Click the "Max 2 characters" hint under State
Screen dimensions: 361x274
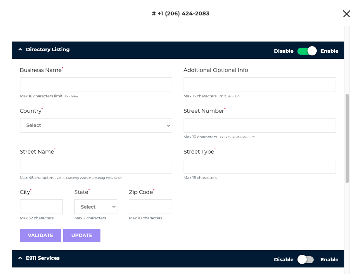pos(90,218)
